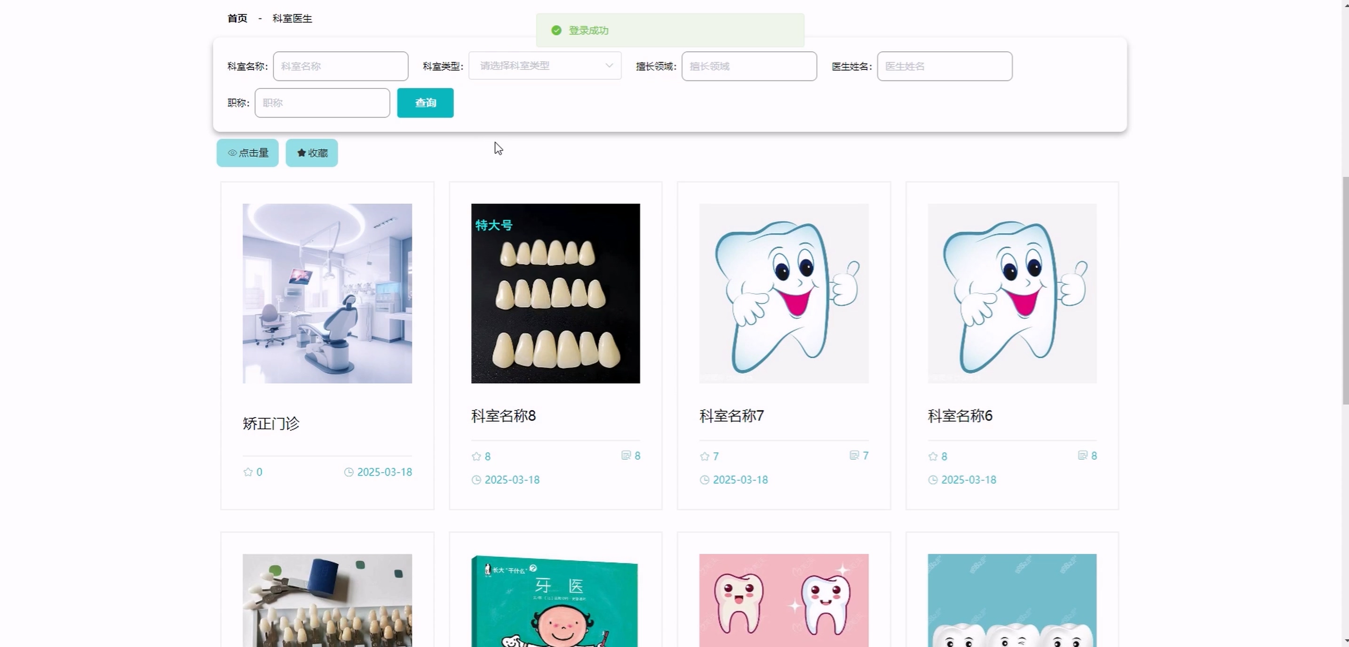The width and height of the screenshot is (1349, 647).
Task: Sort by 点击量 with eye icon
Action: coord(248,153)
